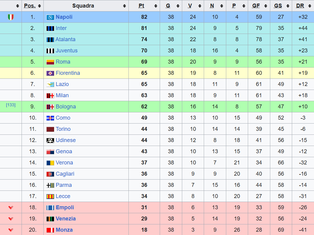Viewport: 314px width, 235px height.
Task: Open the Venezia team link
Action: (66, 219)
